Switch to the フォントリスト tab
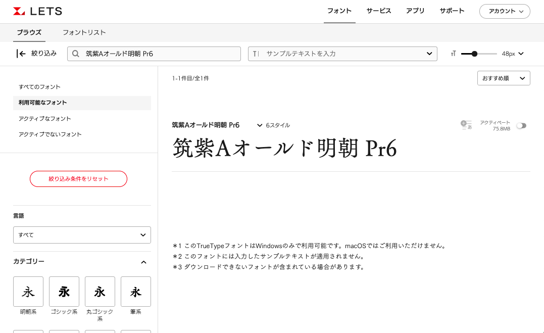The image size is (544, 333). pos(84,33)
